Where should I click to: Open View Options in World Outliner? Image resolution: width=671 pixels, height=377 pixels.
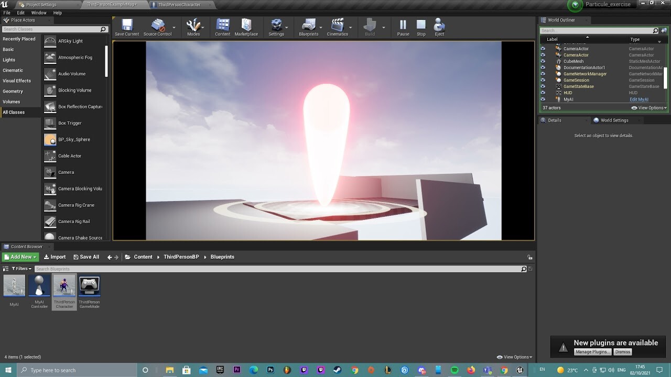click(x=648, y=107)
